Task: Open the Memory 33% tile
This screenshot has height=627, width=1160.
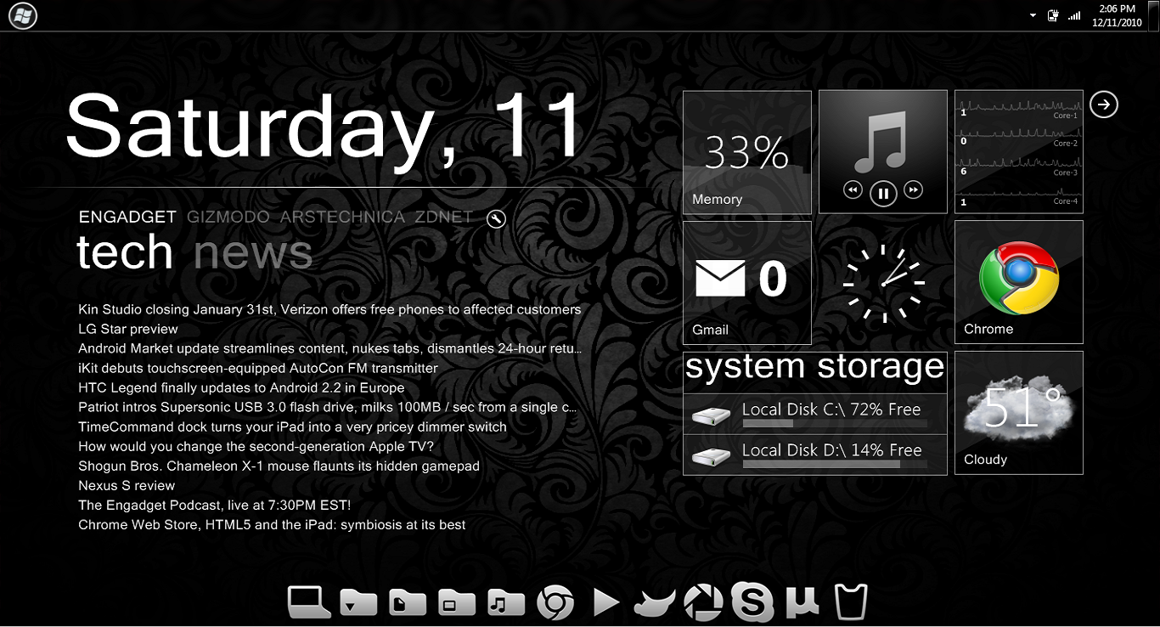Action: coord(747,151)
